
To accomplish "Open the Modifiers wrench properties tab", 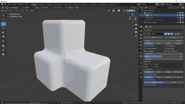I will tap(141, 56).
